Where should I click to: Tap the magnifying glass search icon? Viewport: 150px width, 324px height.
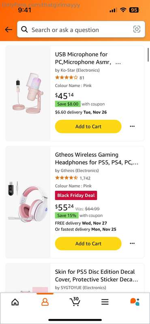tap(24, 30)
